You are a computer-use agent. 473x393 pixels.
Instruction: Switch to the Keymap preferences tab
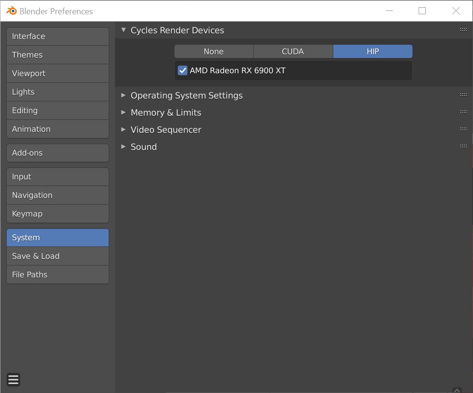pos(58,214)
